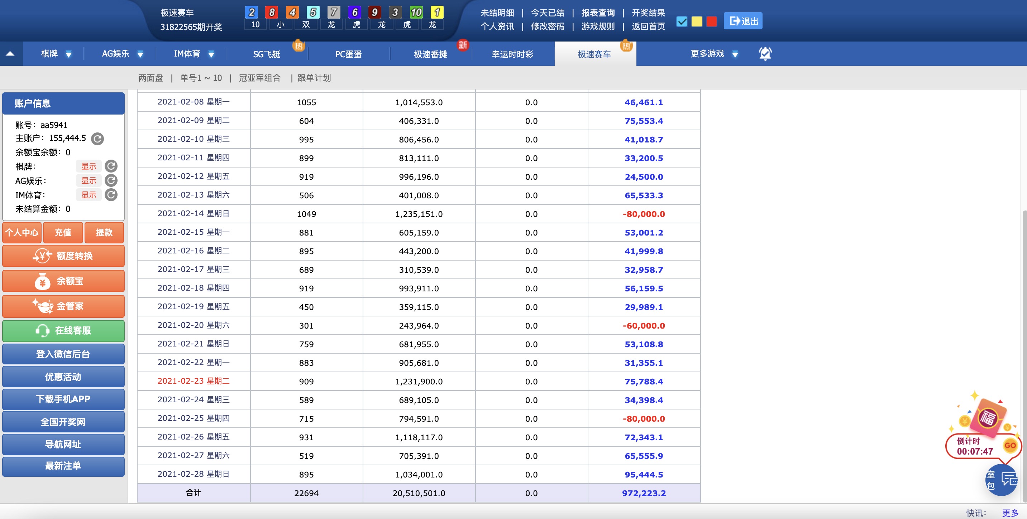Open 报表查询 link
1027x519 pixels.
[598, 13]
